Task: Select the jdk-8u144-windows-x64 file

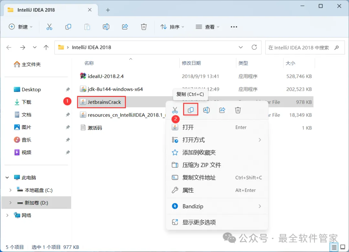Action: point(111,89)
